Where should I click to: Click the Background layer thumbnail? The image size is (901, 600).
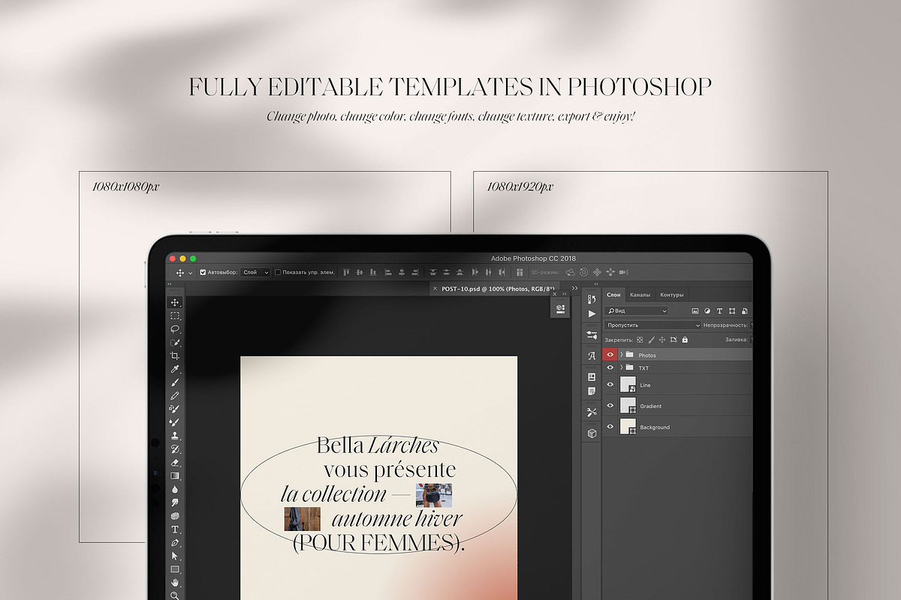point(628,427)
